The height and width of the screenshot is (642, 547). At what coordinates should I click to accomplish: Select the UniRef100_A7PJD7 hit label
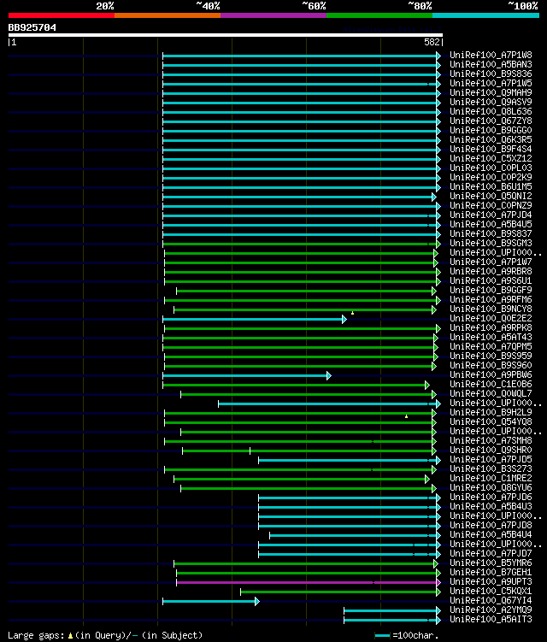click(491, 553)
